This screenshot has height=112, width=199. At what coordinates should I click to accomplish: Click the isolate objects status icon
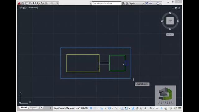coord(161,108)
